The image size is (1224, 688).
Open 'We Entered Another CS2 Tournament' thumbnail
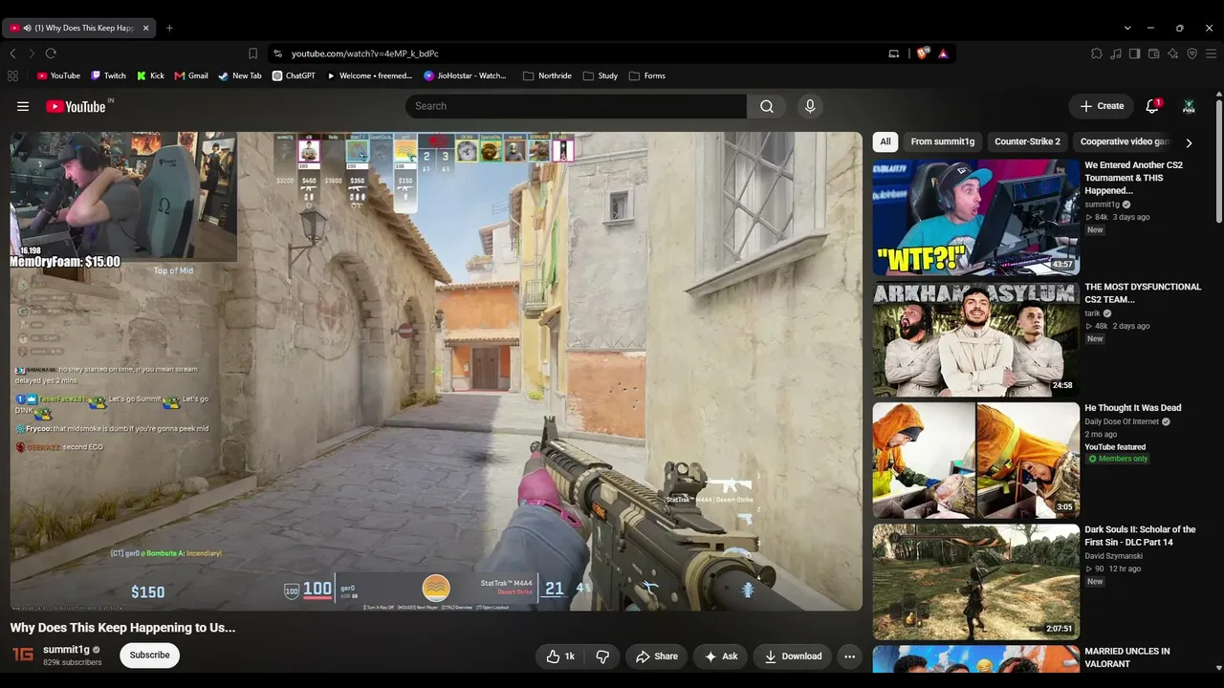(x=975, y=217)
